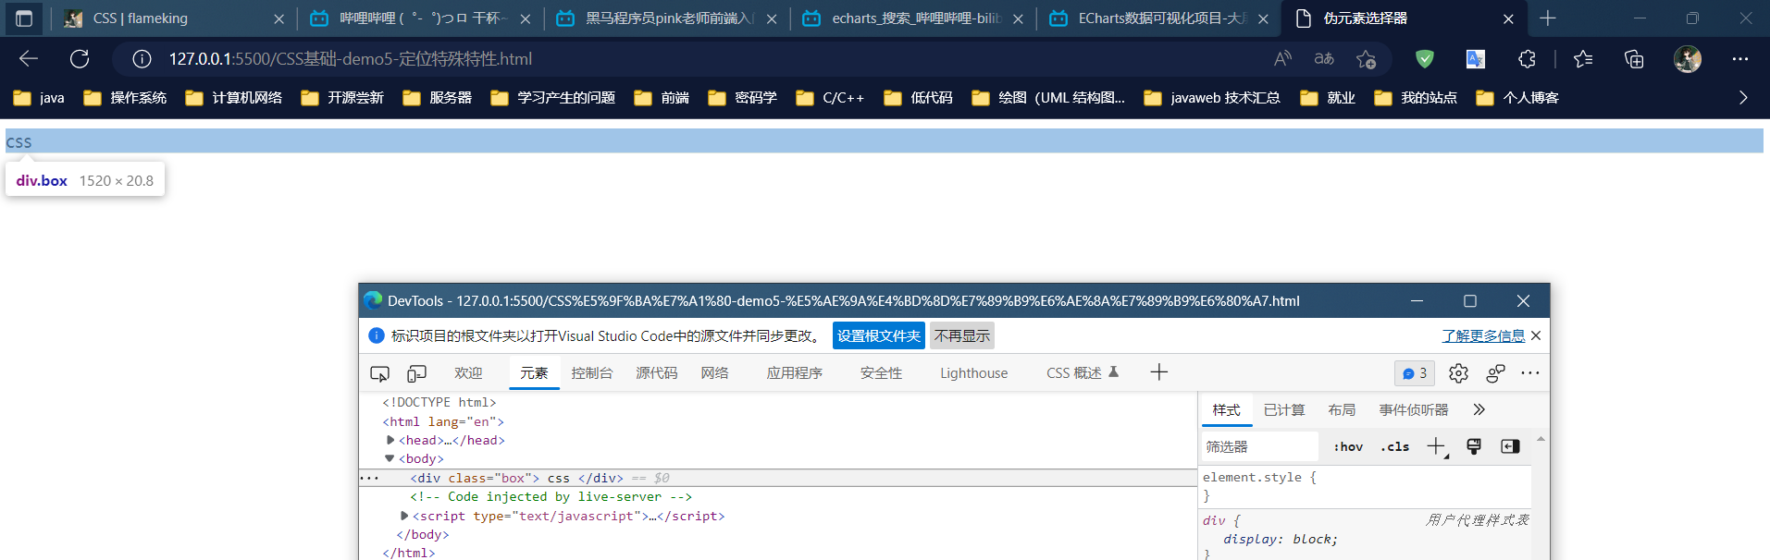Switch to the CSS | flameking browser tab
The height and width of the screenshot is (560, 1770).
(x=175, y=18)
